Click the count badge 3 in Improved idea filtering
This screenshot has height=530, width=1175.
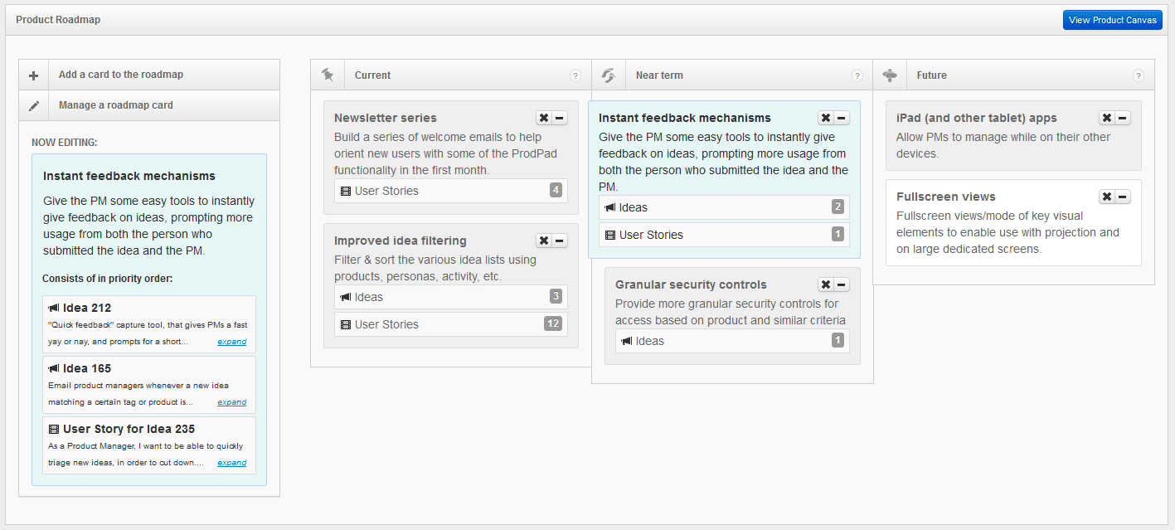tap(556, 296)
